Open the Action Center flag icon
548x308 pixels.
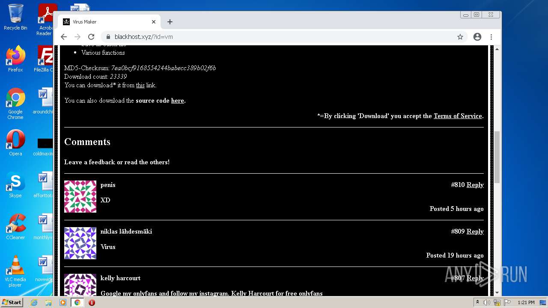(x=508, y=302)
